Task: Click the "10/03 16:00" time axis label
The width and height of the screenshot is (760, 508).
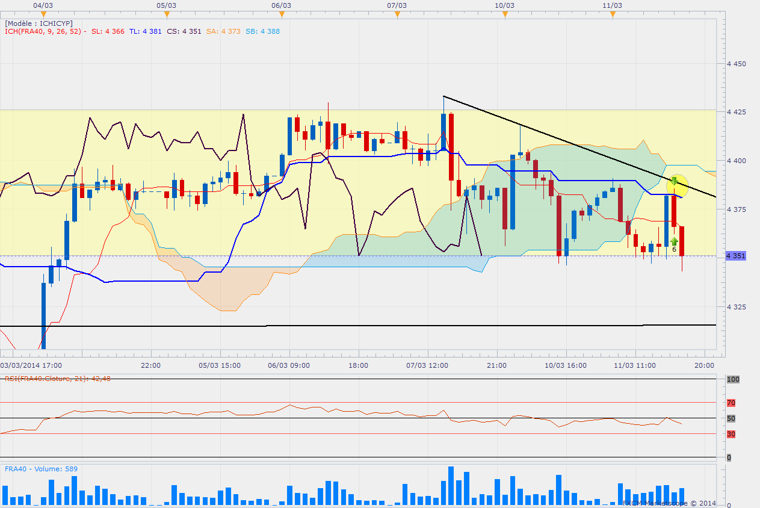Action: pyautogui.click(x=566, y=365)
